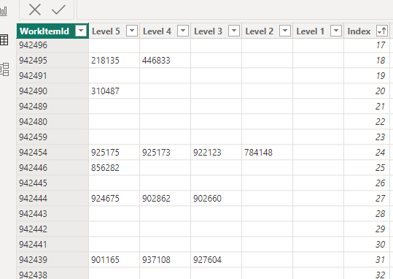Click Level 5 value 925175
This screenshot has height=279, width=393.
(105, 153)
